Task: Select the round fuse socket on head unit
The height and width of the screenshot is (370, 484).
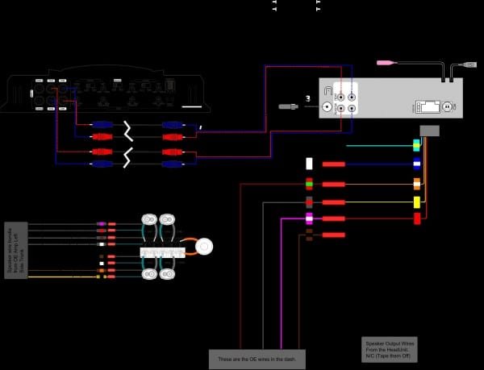Action: tap(446, 107)
